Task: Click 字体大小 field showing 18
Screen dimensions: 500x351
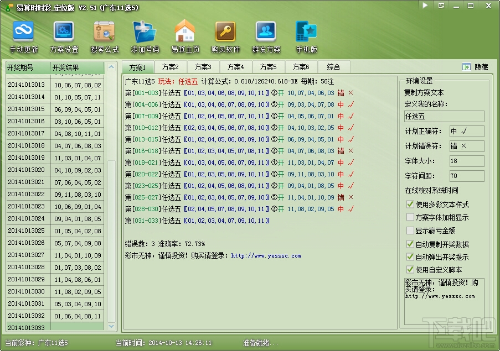Action: (467, 161)
